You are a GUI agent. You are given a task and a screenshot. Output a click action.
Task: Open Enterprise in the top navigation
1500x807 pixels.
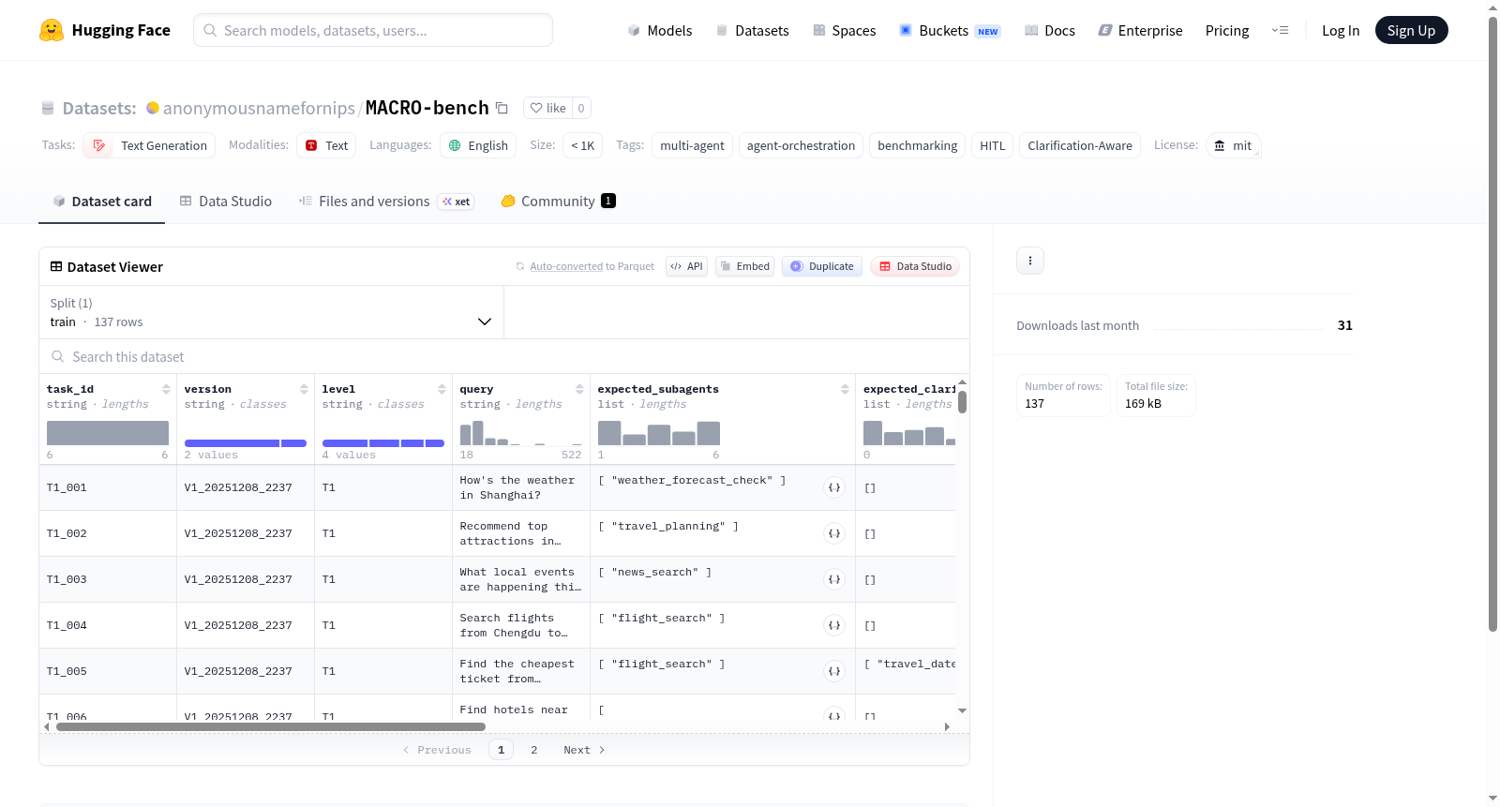coord(1140,30)
